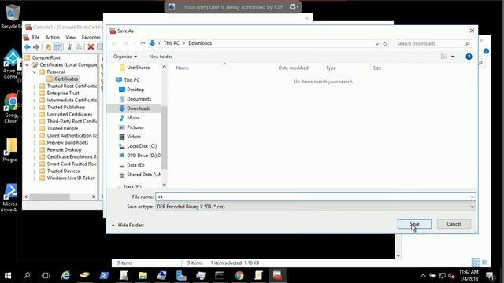Screen dimensions: 504x283
Task: Collapse Certificates (Local Computer) node
Action: point(28,64)
